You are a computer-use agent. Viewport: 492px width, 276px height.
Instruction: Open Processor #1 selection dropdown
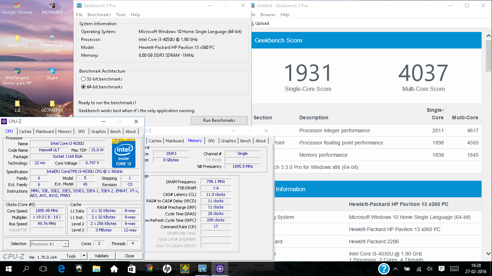[x=49, y=244]
